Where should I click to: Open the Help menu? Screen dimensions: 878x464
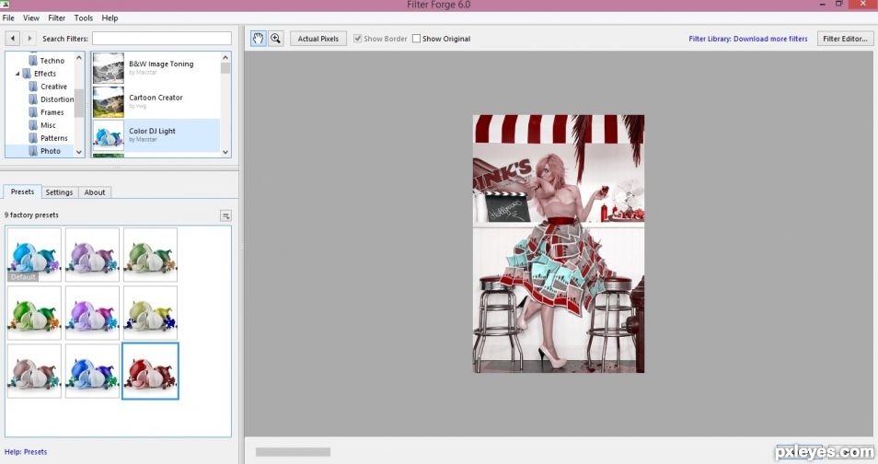click(x=110, y=17)
